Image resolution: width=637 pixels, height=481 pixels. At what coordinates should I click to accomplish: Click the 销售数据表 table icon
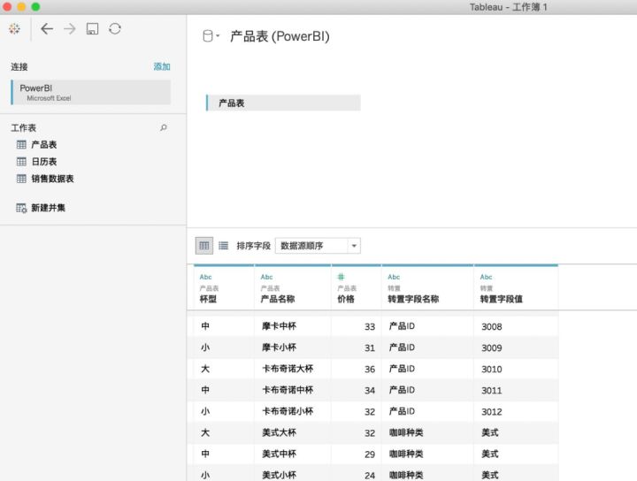(21, 179)
